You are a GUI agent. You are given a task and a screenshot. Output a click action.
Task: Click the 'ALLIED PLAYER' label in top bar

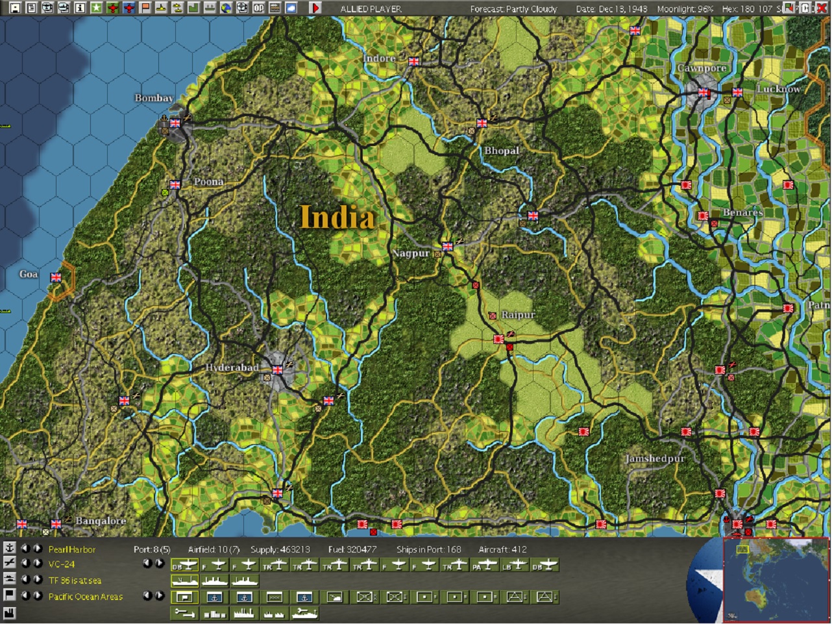pos(371,9)
